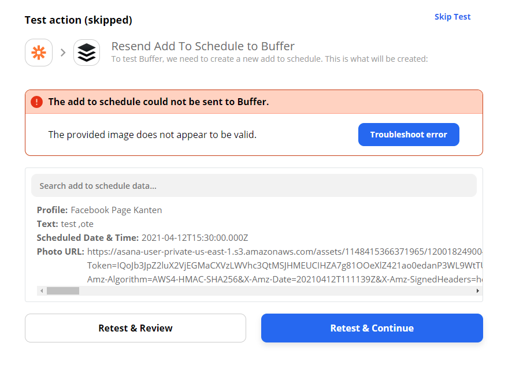Click the scrollbar right arrow
The height and width of the screenshot is (365, 512).
coord(477,290)
